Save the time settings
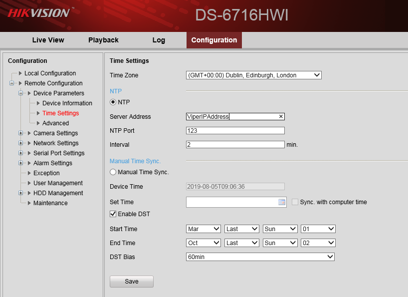The width and height of the screenshot is (408, 297). [x=132, y=282]
